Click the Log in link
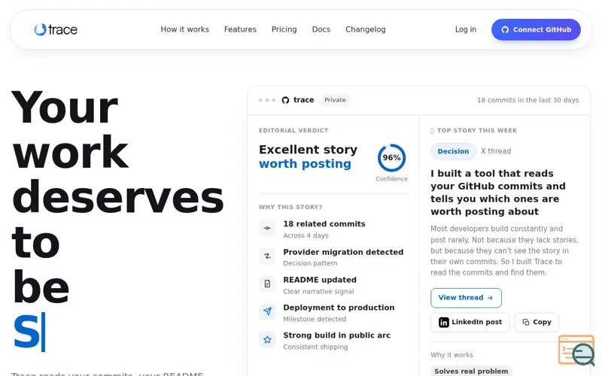The height and width of the screenshot is (376, 602). pos(466,29)
